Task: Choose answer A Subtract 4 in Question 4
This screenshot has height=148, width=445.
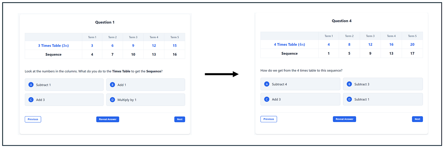Action: click(x=300, y=84)
